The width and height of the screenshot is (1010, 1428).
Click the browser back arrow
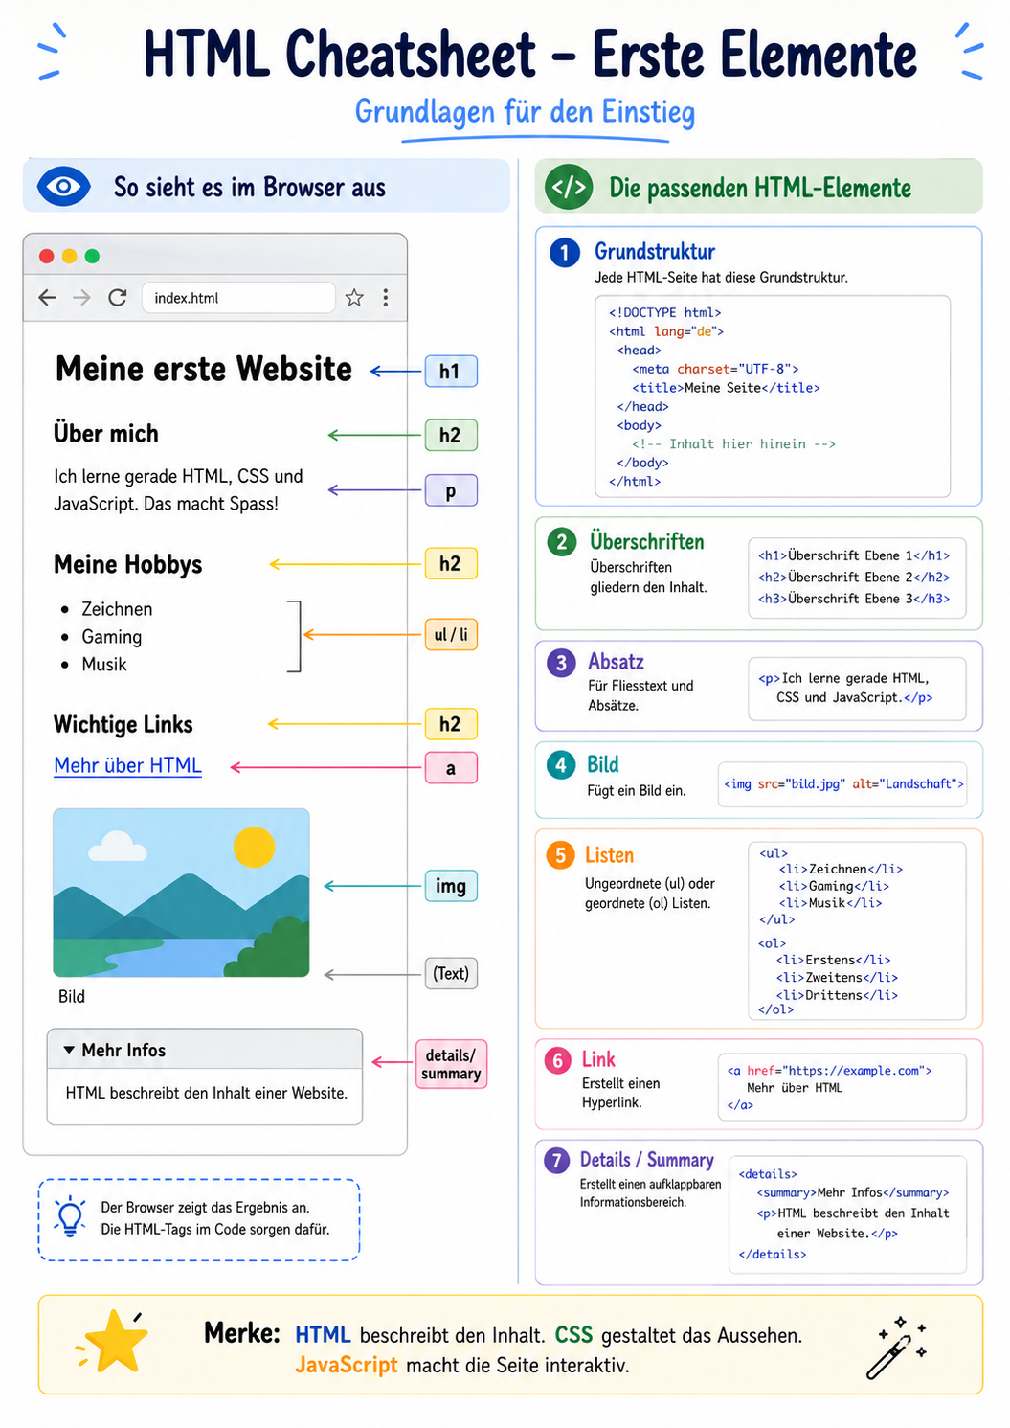click(47, 298)
